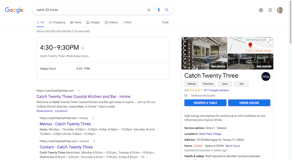This screenshot has width=292, height=160.
Task: Open Google settings gear
Action: (261, 10)
